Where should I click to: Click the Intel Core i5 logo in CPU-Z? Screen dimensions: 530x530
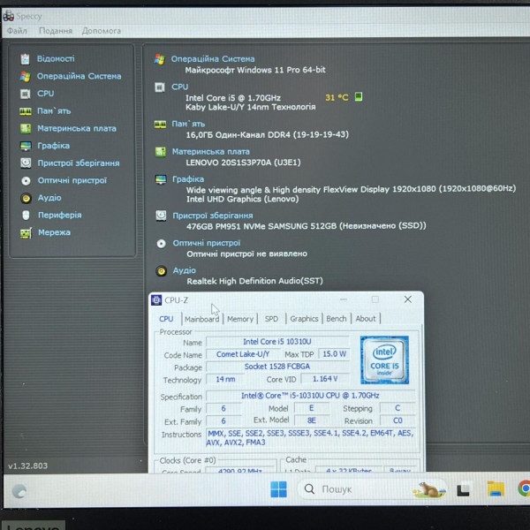click(x=384, y=360)
